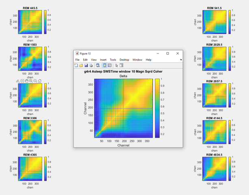Select the REM 445.5 heatmap
The height and width of the screenshot is (195, 249).
pos(30,22)
